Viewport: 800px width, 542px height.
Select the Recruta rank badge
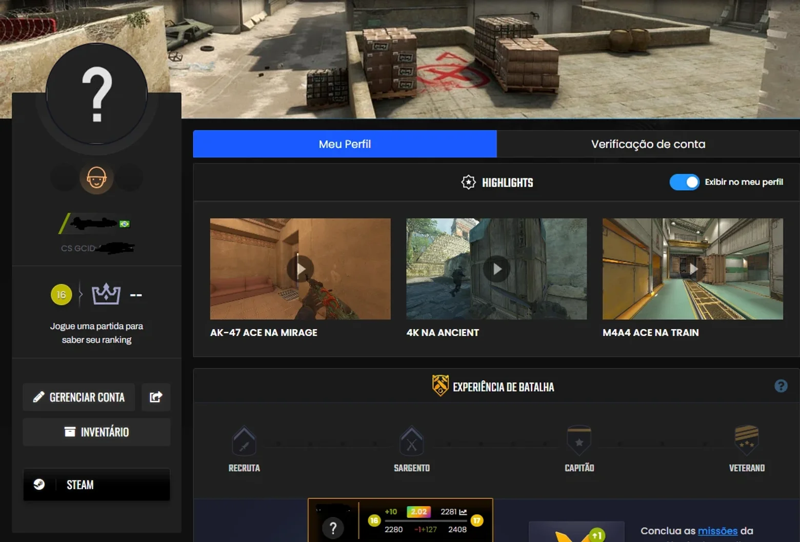coord(244,441)
